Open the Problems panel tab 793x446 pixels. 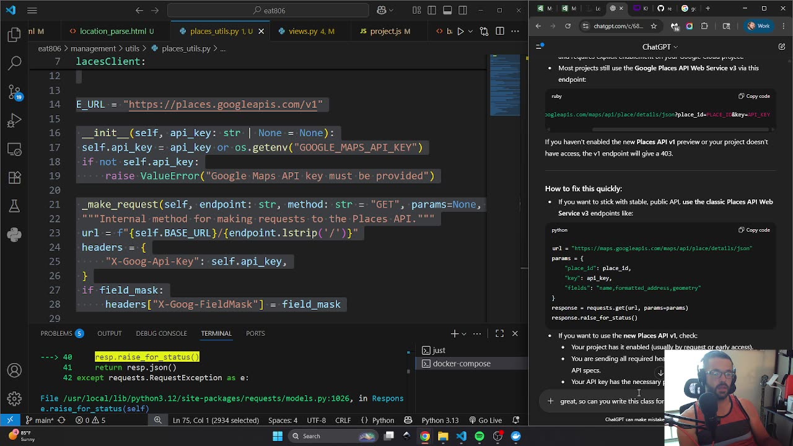pyautogui.click(x=61, y=333)
